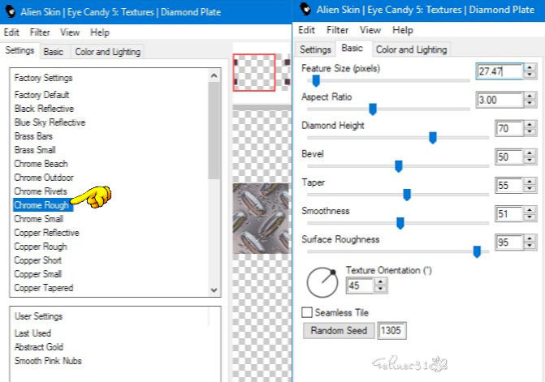Screen dimensions: 545x382
Task: Select Chrome Rivets preset
Action: (41, 191)
